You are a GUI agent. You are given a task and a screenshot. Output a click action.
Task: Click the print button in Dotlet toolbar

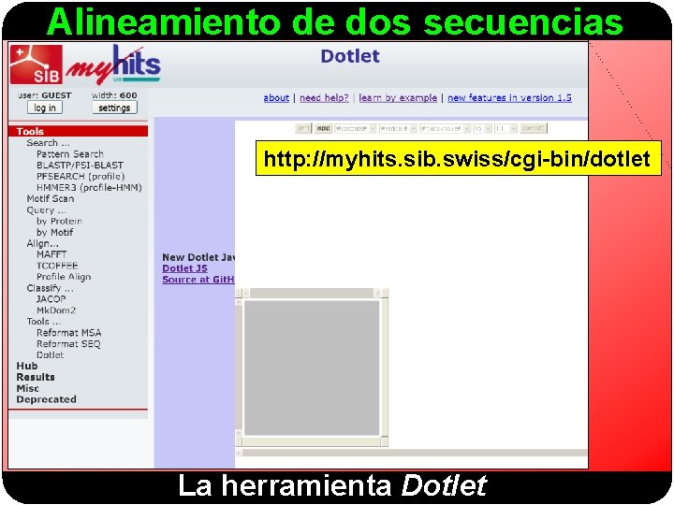pyautogui.click(x=303, y=128)
